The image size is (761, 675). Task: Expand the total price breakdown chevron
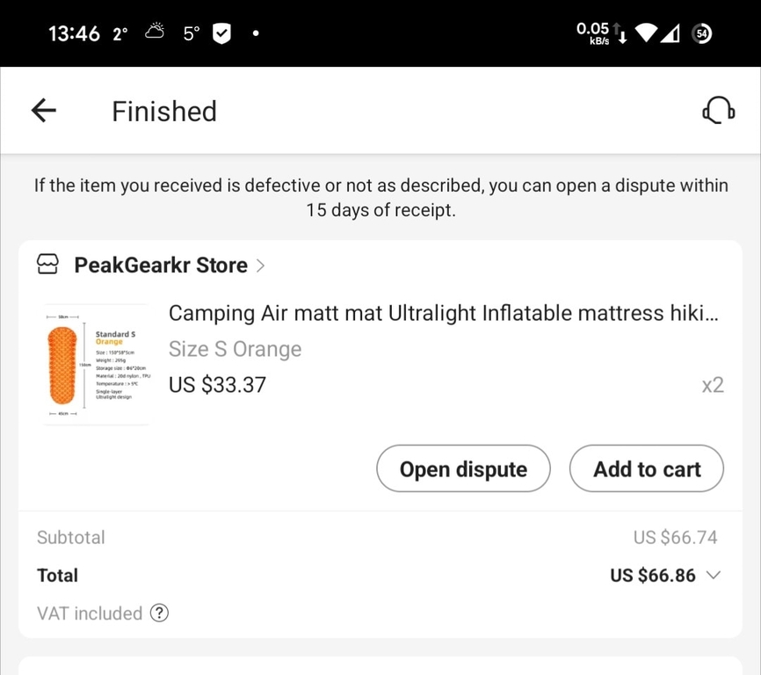point(714,575)
